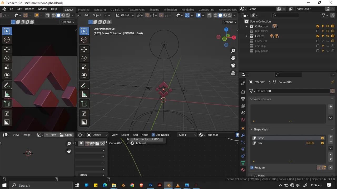Viewport: 337px width, 189px height.
Task: Switch User Perspective viewport to rendered shading
Action: click(230, 15)
